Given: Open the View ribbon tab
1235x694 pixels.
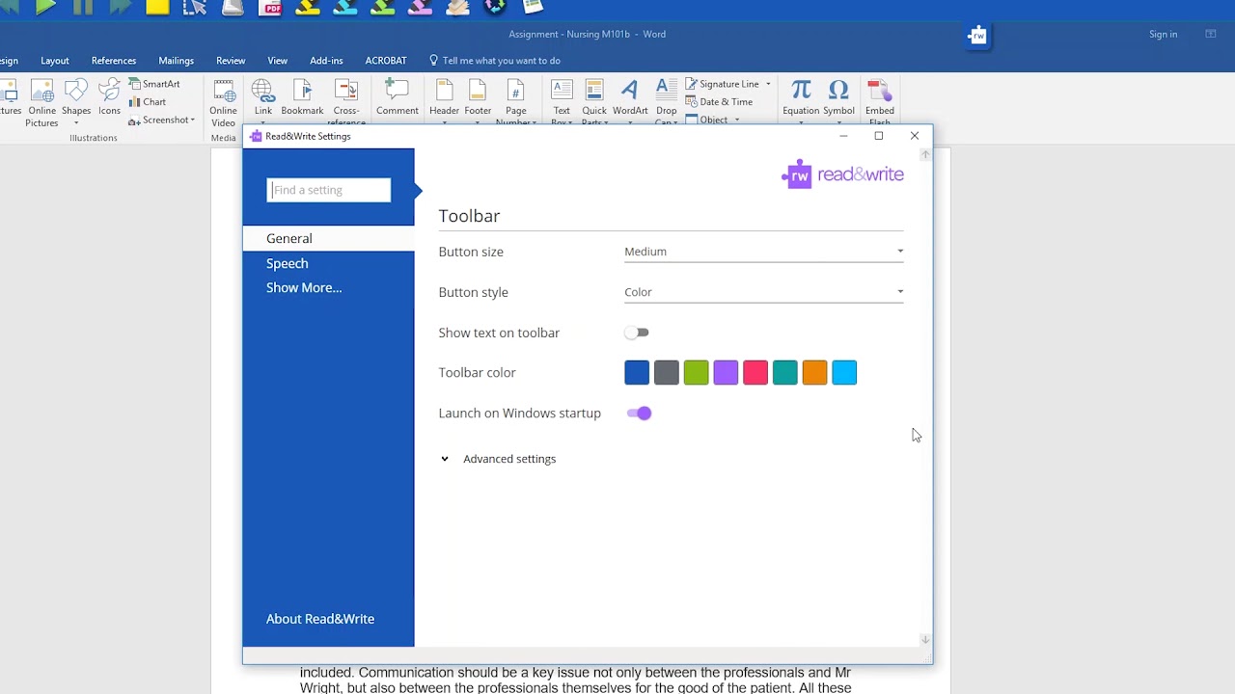Looking at the screenshot, I should (x=277, y=61).
